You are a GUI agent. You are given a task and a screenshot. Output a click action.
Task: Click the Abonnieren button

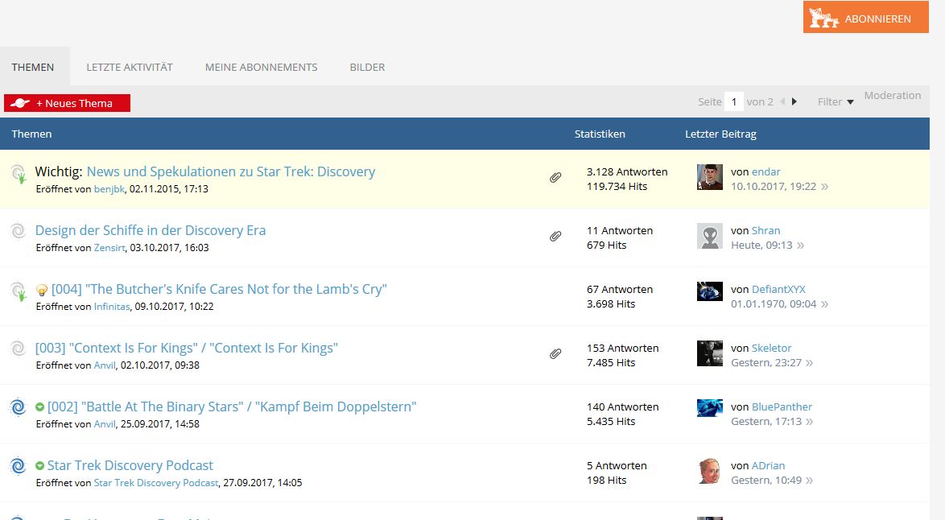coord(865,18)
